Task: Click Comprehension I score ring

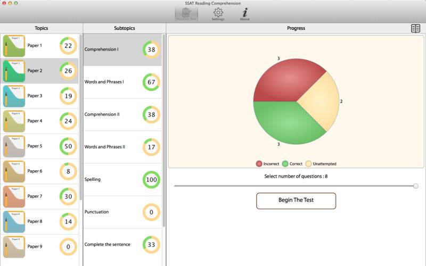Action: pyautogui.click(x=151, y=49)
